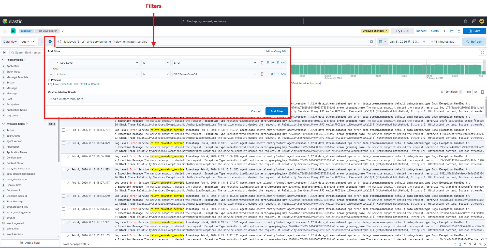Screen dimensions: 487x248
Task: Delete the Log Level filter row
Action: pyautogui.click(x=262, y=63)
